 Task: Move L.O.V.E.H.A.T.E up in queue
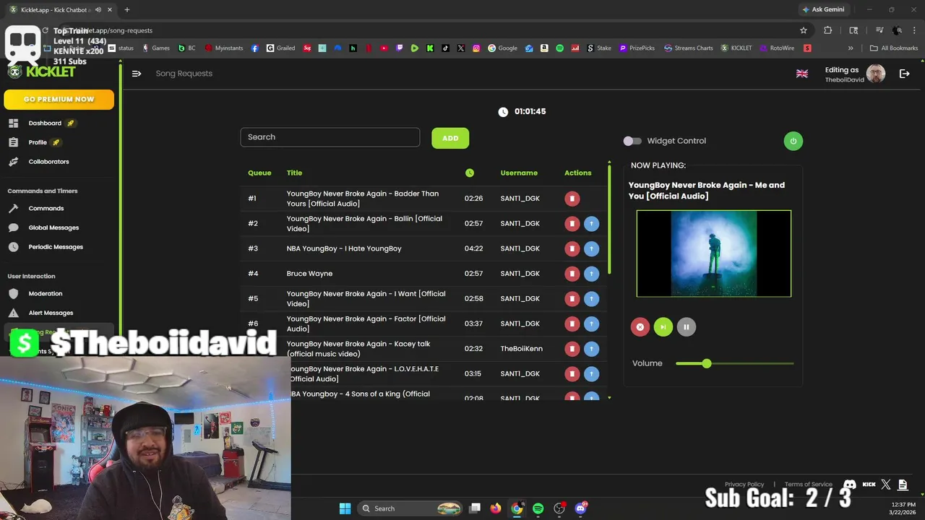tap(591, 374)
